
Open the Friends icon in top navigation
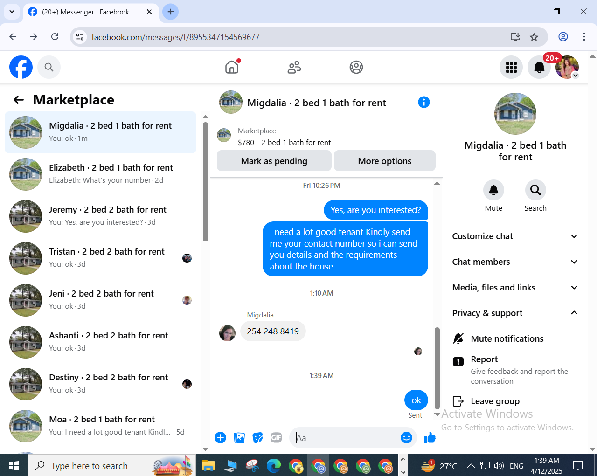294,67
